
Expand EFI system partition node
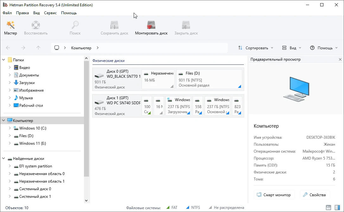tap(10, 166)
